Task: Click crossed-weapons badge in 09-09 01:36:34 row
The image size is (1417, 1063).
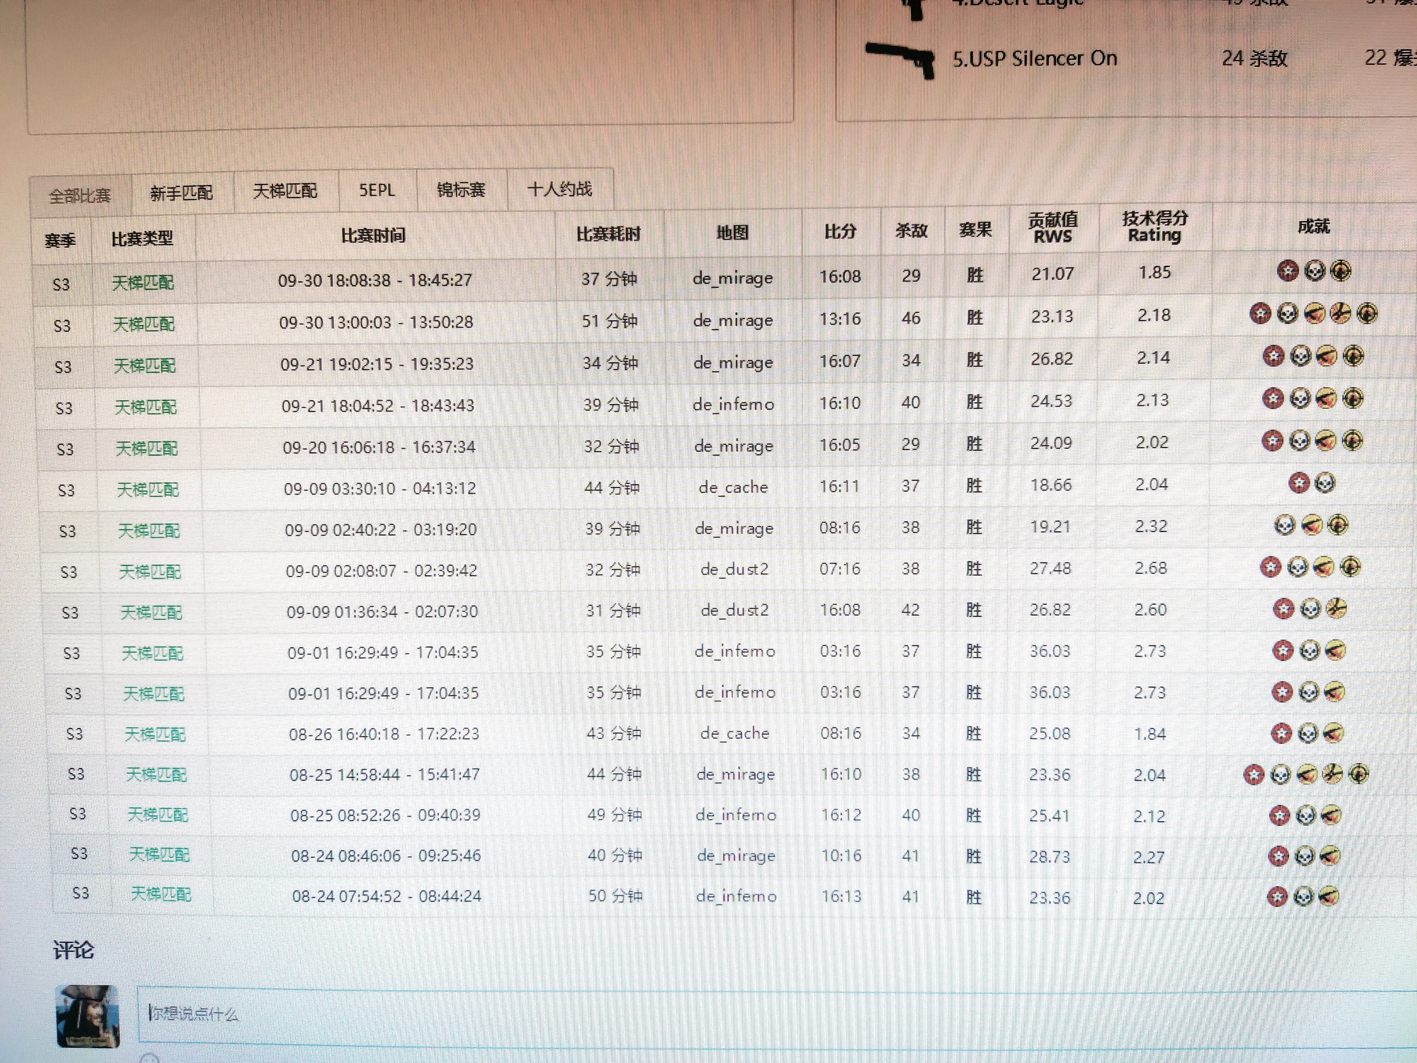Action: point(1336,608)
